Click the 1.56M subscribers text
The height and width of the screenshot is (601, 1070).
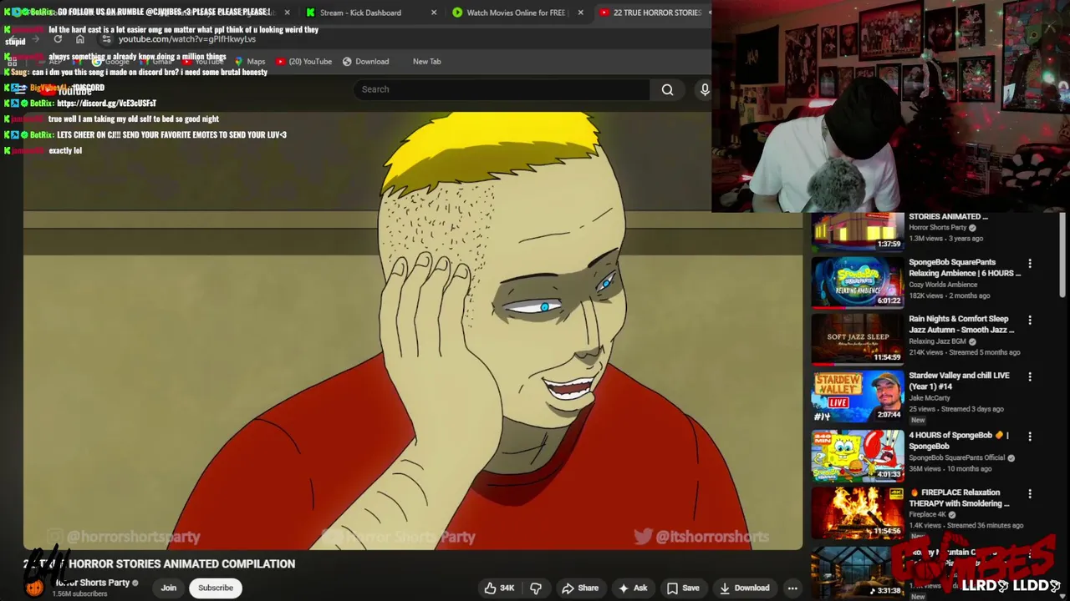point(81,594)
